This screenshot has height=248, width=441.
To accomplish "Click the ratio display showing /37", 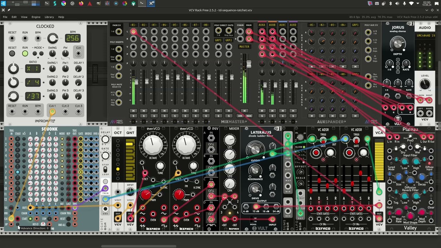I will [33, 96].
